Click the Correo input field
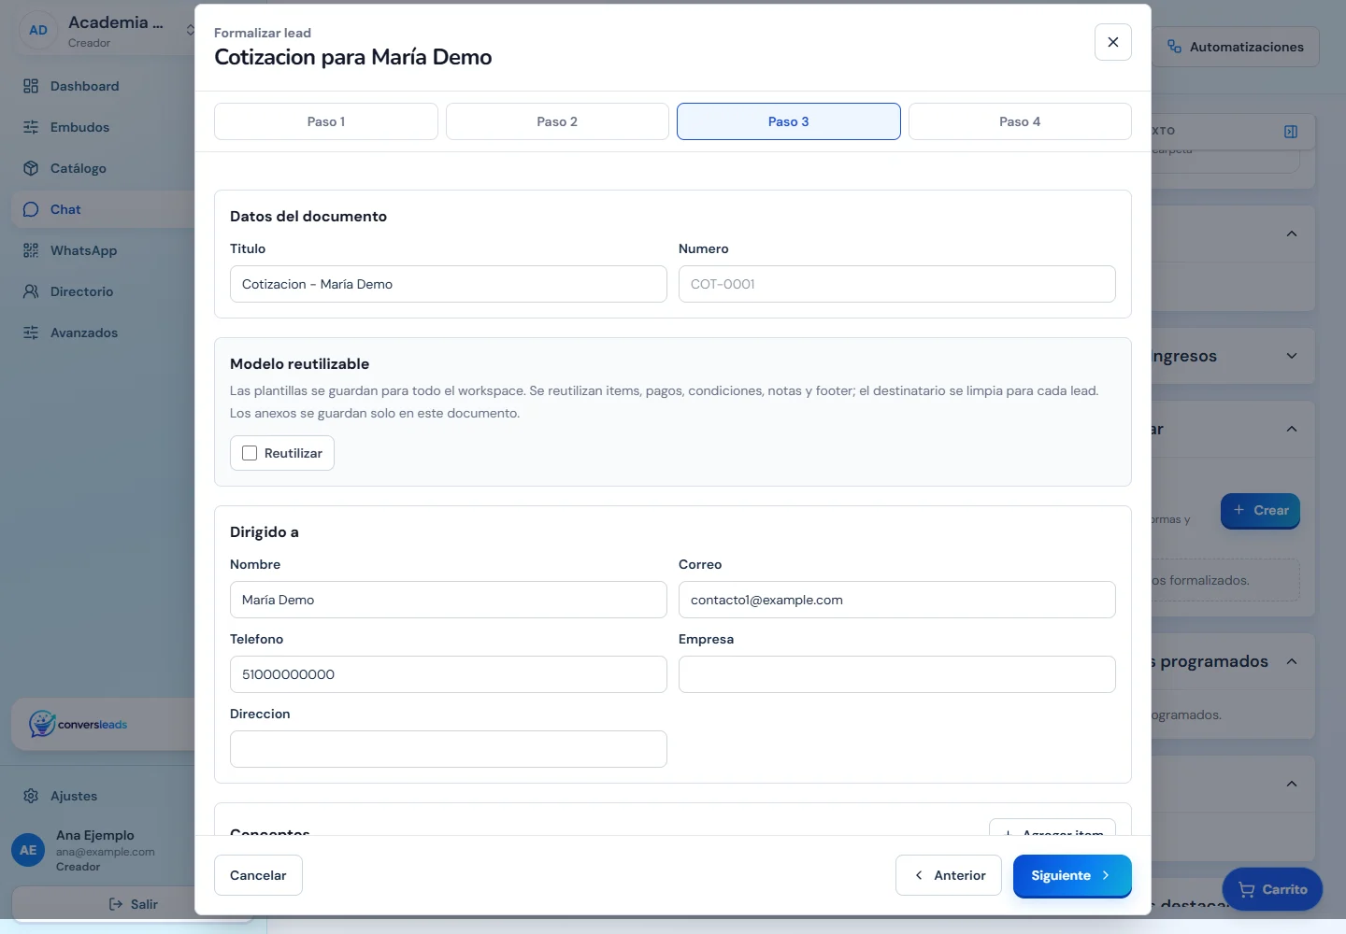This screenshot has height=934, width=1346. pos(897,600)
